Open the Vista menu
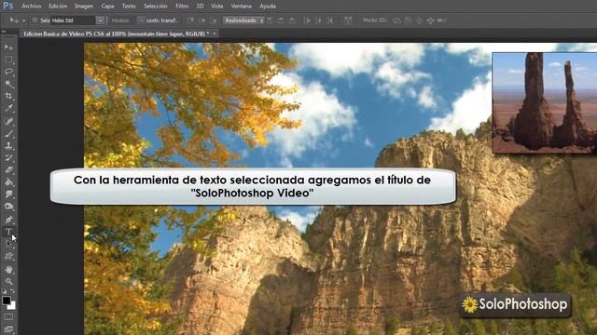The width and height of the screenshot is (597, 335). tap(217, 7)
